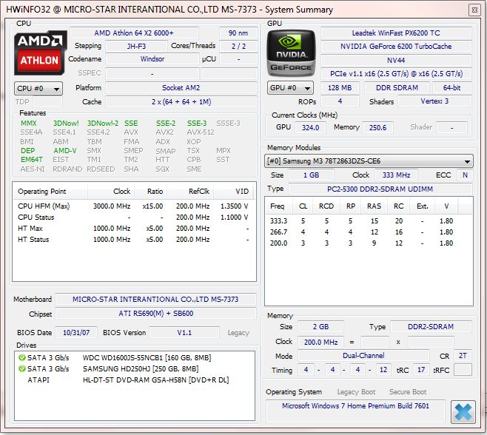This screenshot has width=487, height=435.
Task: Click green check beside WDC WD1600JS drive
Action: pos(22,357)
